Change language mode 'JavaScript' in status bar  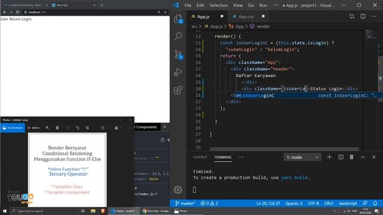pos(348,203)
